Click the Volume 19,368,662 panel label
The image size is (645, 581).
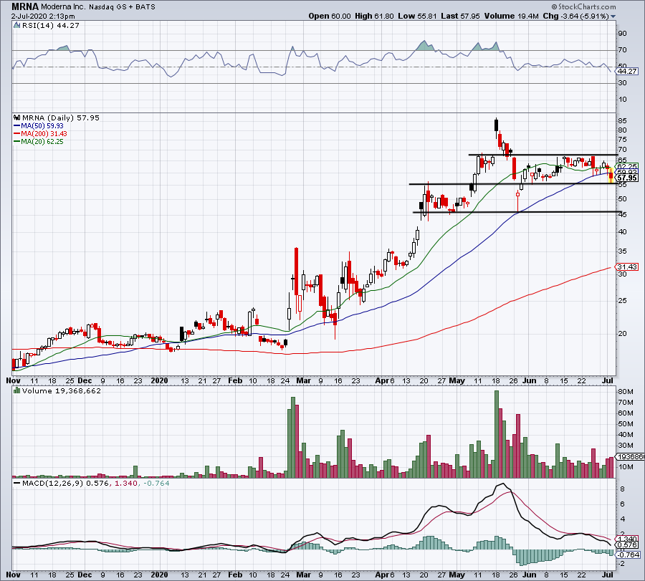[62, 390]
